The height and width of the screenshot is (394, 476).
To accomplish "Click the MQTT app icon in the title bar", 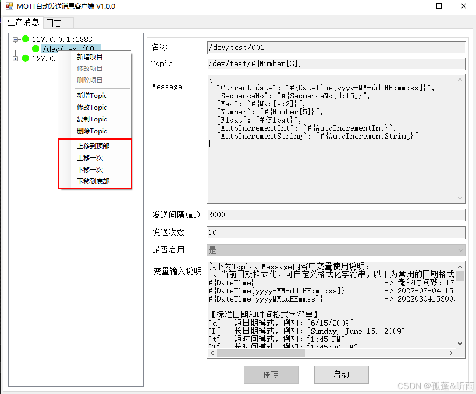I will [9, 6].
